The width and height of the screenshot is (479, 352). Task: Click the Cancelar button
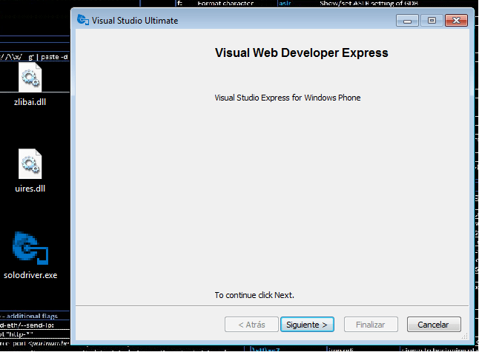pyautogui.click(x=434, y=324)
